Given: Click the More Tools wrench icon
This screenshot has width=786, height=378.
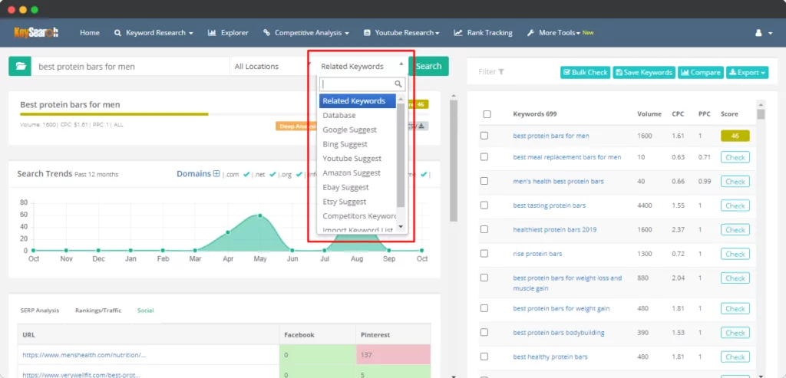Looking at the screenshot, I should pos(530,33).
